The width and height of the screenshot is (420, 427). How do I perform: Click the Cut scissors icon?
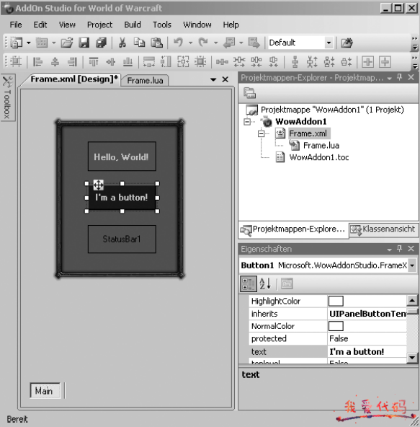tap(122, 43)
